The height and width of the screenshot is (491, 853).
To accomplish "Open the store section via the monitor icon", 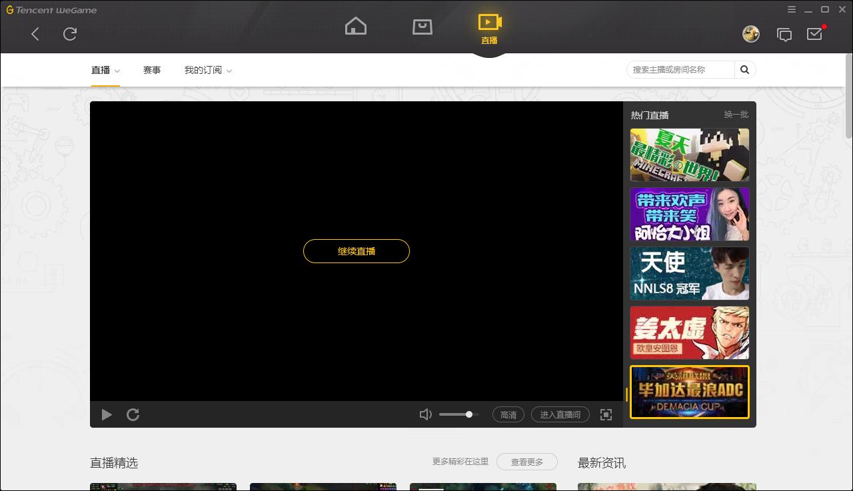I will click(x=423, y=26).
